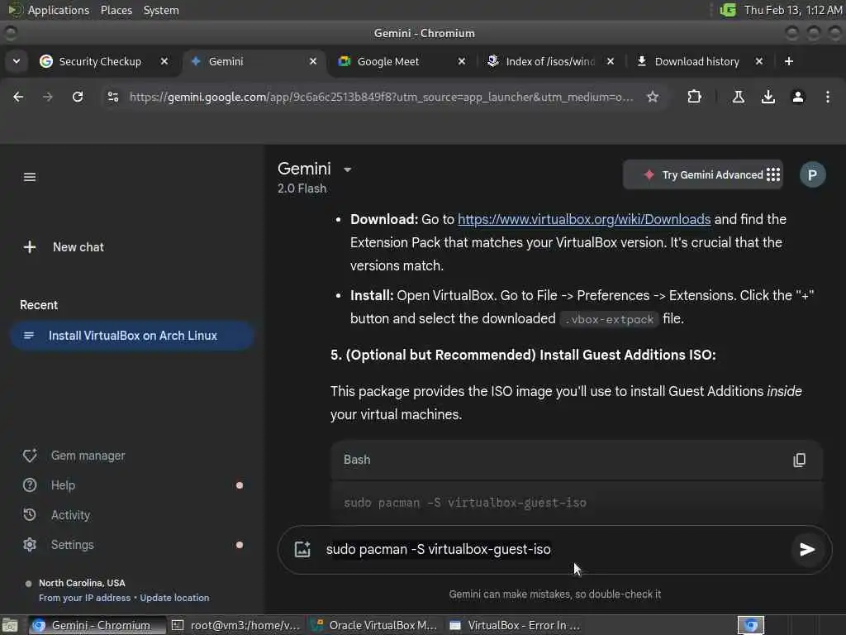Open Gemini Settings
846x635 pixels.
(59, 545)
